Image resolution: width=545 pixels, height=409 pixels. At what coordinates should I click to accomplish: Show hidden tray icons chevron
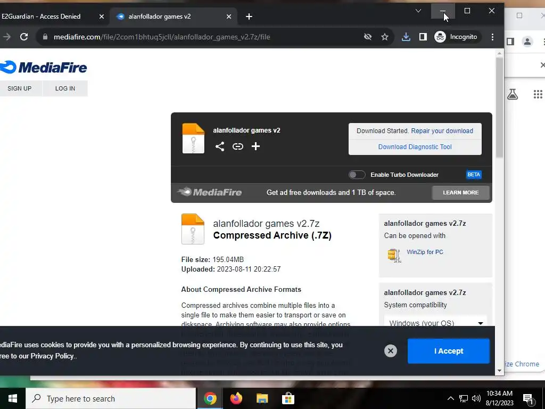pyautogui.click(x=450, y=398)
